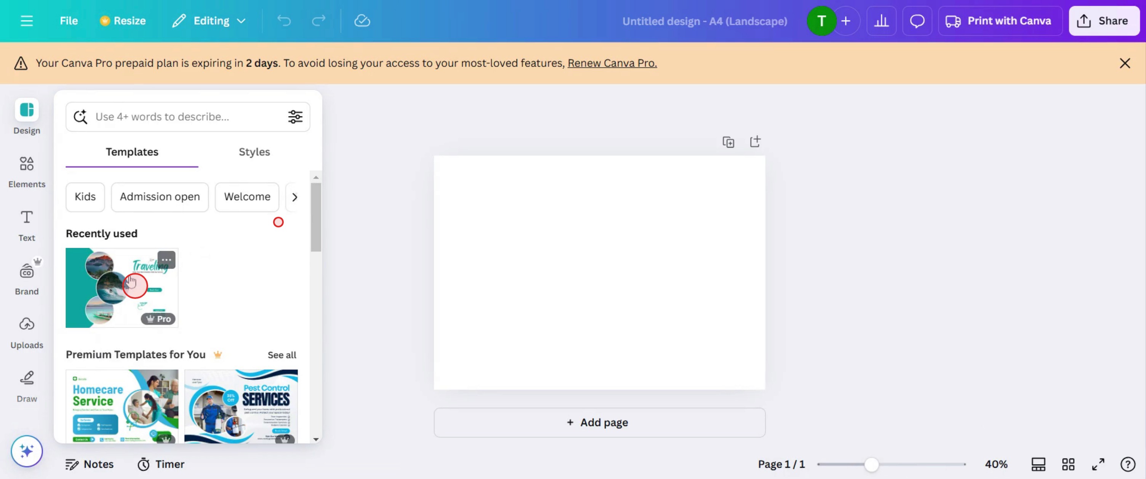Toggle grid view of pages
This screenshot has width=1146, height=479.
(1068, 464)
